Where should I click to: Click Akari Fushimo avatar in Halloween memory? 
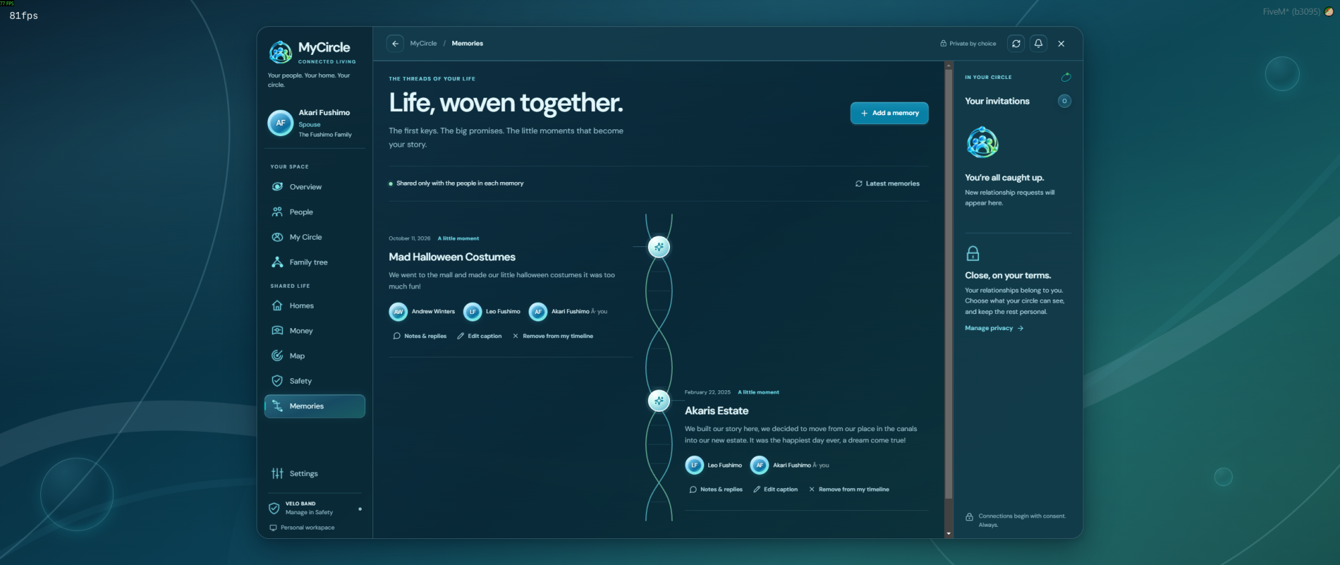click(x=538, y=311)
